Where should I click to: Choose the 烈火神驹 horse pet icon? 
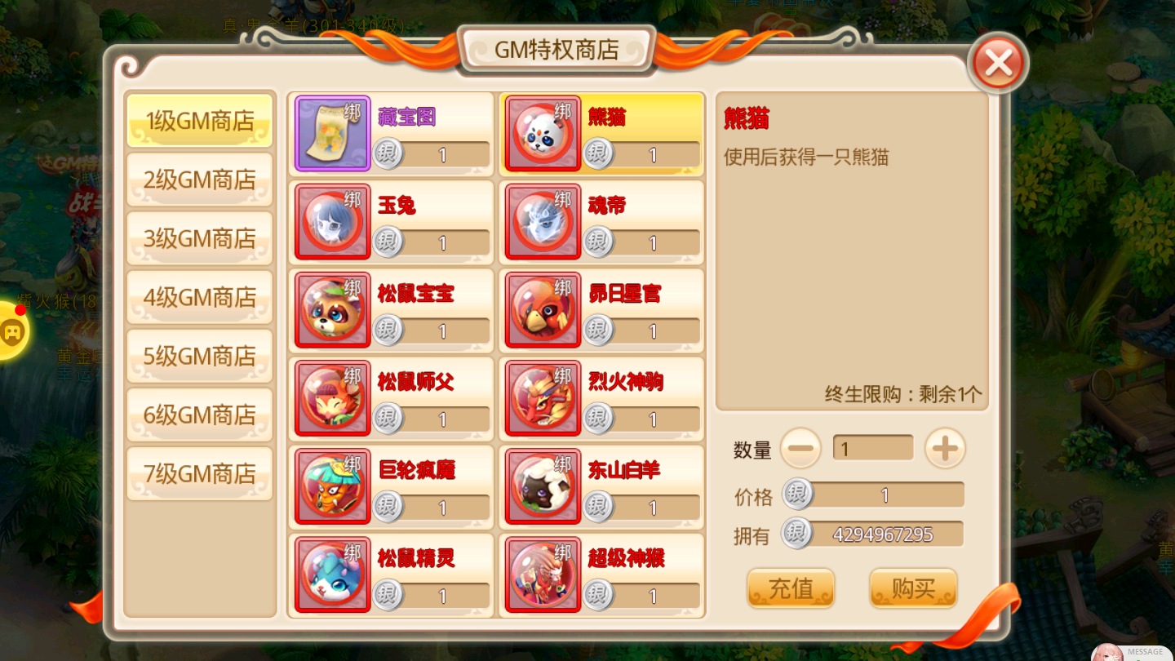[x=543, y=397]
